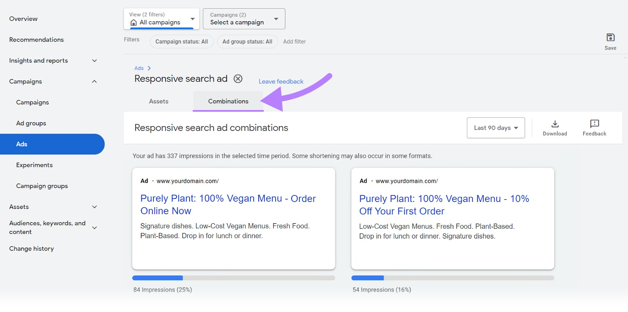Open the Select a campaign dropdown
628x312 pixels.
243,18
